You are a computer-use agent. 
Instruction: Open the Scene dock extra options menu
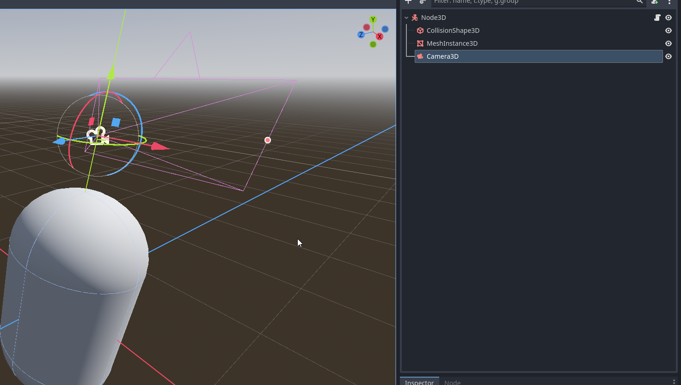(669, 2)
